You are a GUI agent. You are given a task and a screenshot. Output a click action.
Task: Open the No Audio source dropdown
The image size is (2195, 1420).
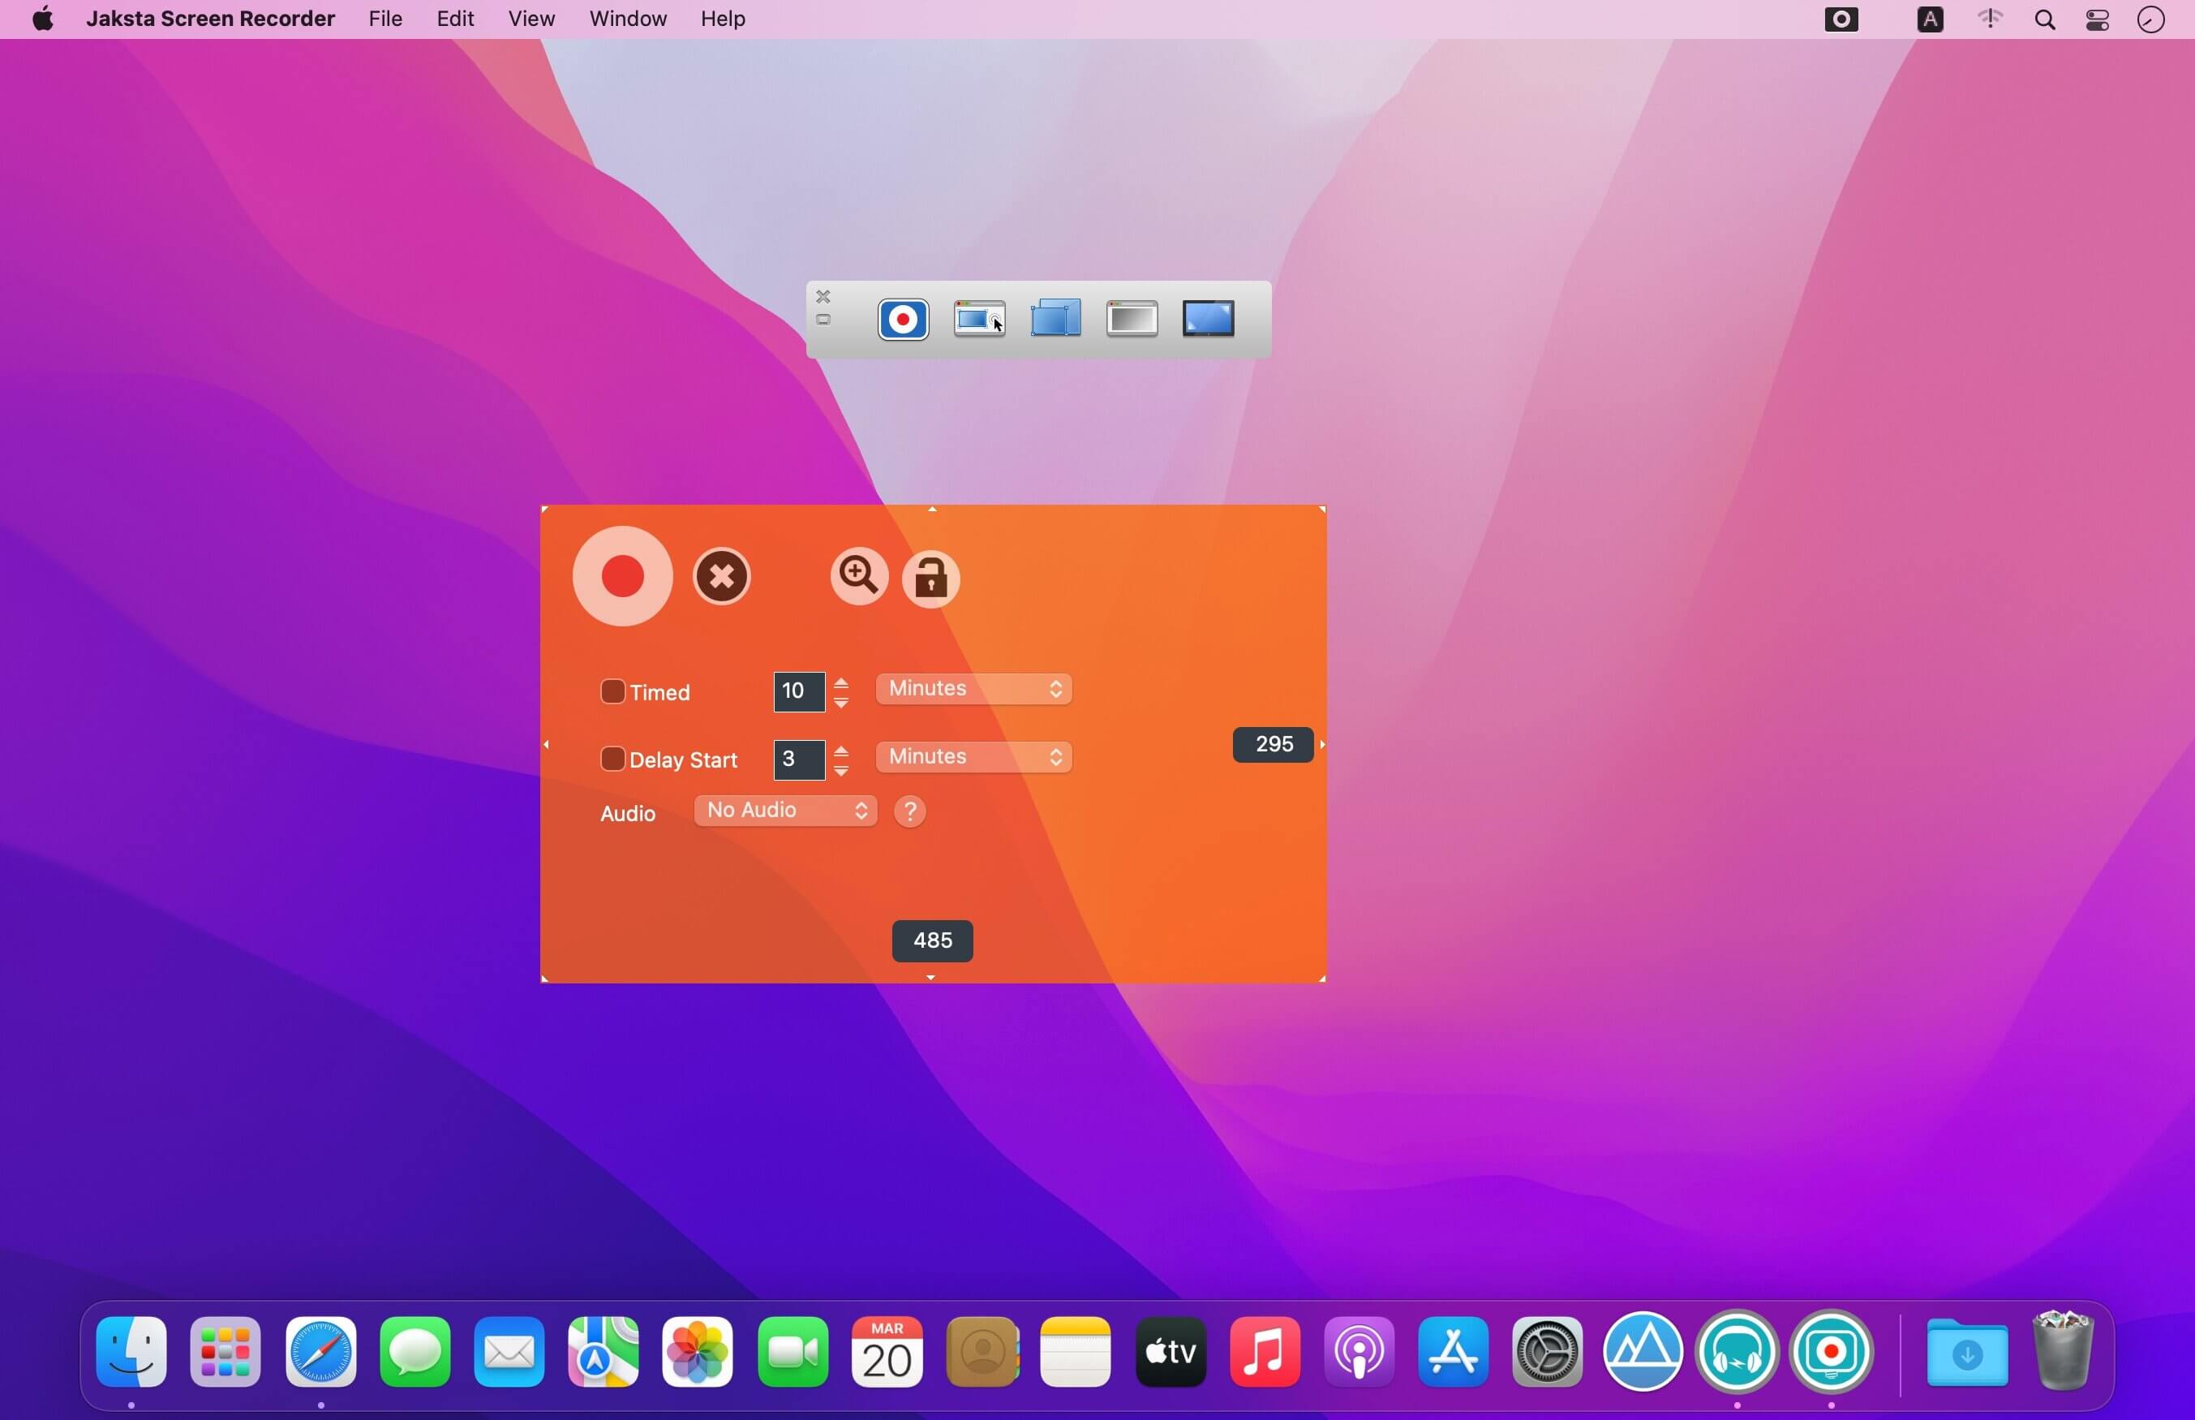coord(785,811)
